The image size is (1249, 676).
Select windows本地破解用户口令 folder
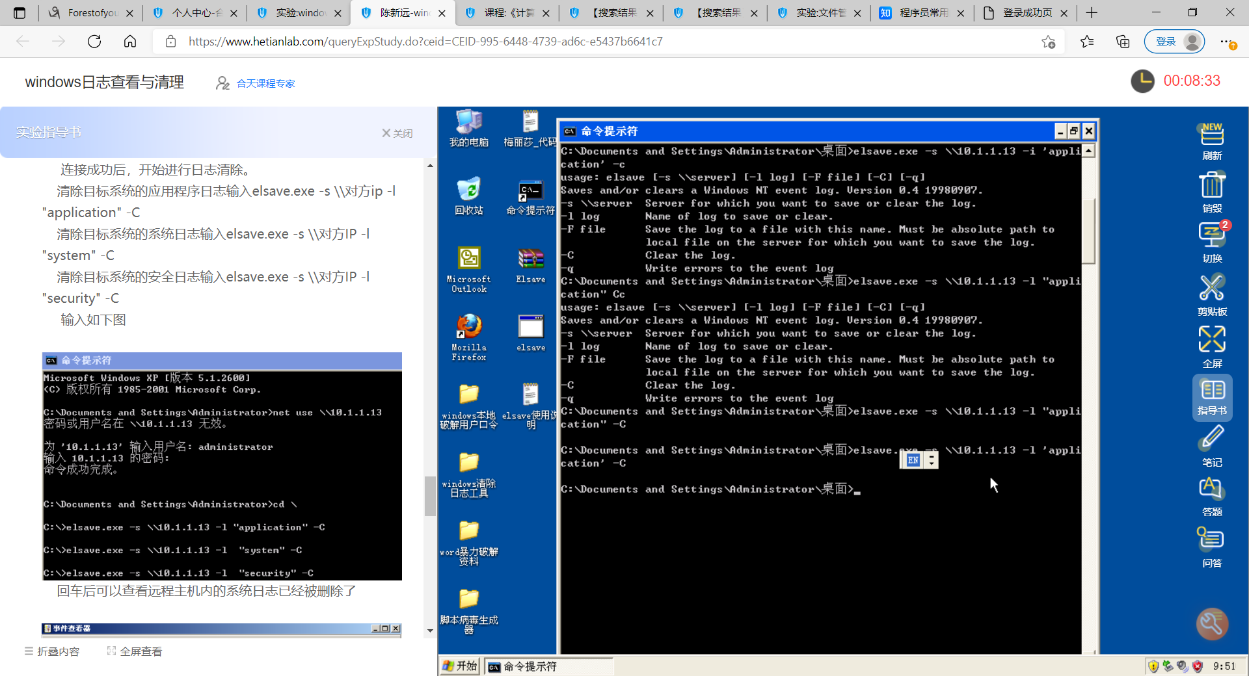[468, 406]
